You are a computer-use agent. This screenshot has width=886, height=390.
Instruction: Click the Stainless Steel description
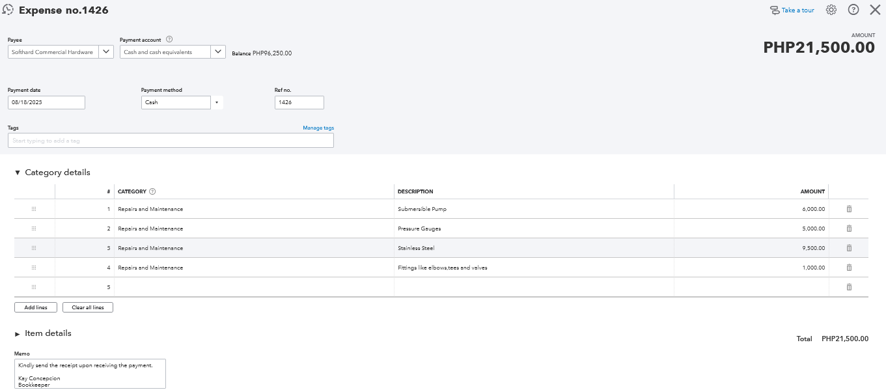coord(416,248)
